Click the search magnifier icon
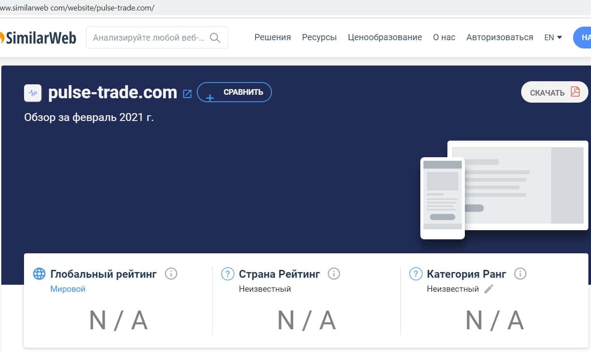 [215, 38]
